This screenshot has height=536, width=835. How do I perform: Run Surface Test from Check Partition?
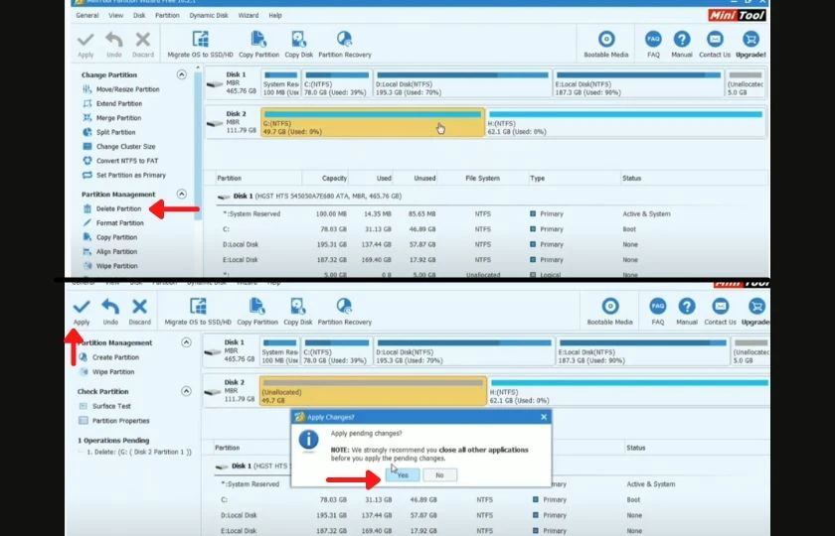[x=105, y=406]
